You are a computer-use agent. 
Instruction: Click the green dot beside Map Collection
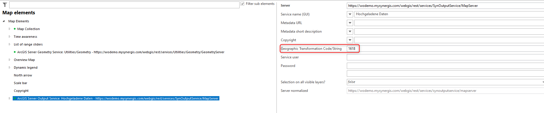(15, 29)
